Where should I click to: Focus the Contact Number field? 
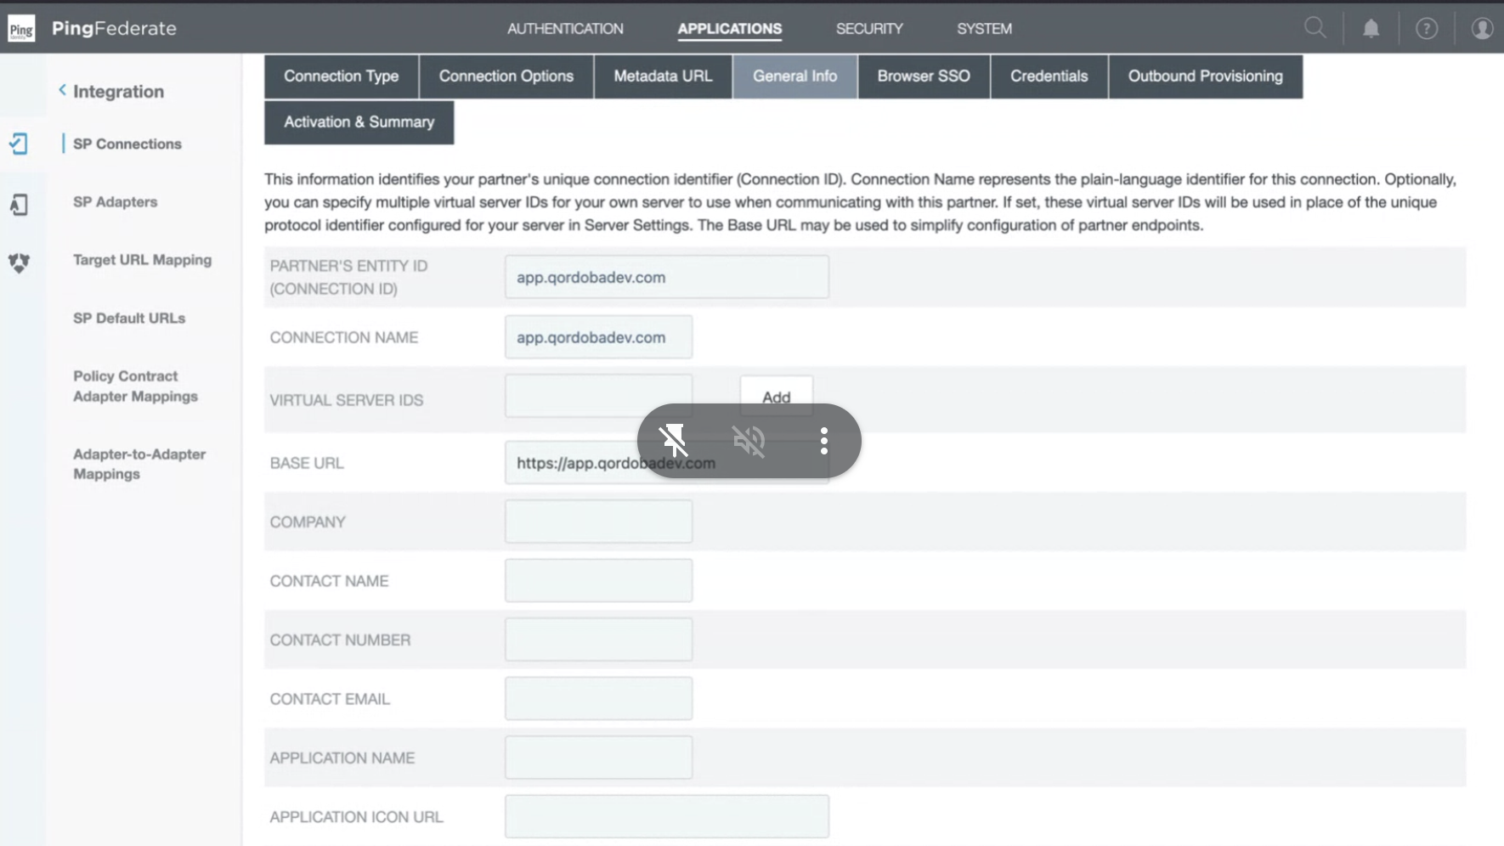click(x=599, y=640)
